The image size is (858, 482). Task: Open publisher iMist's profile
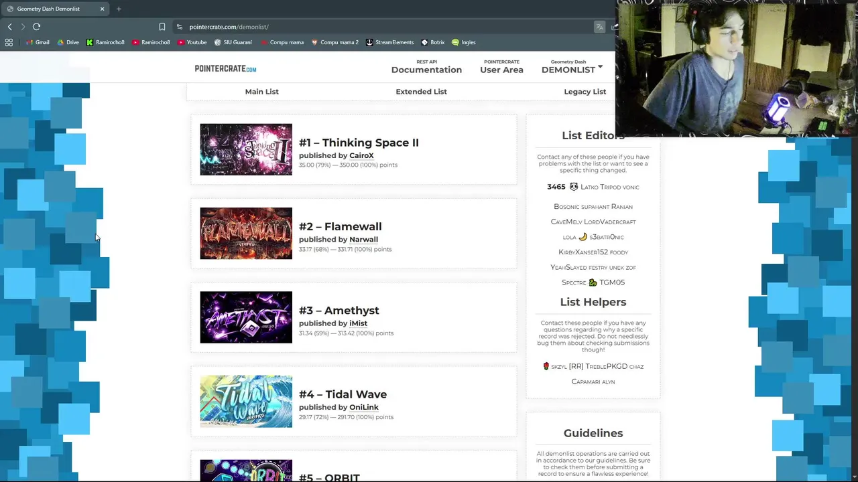click(x=358, y=323)
